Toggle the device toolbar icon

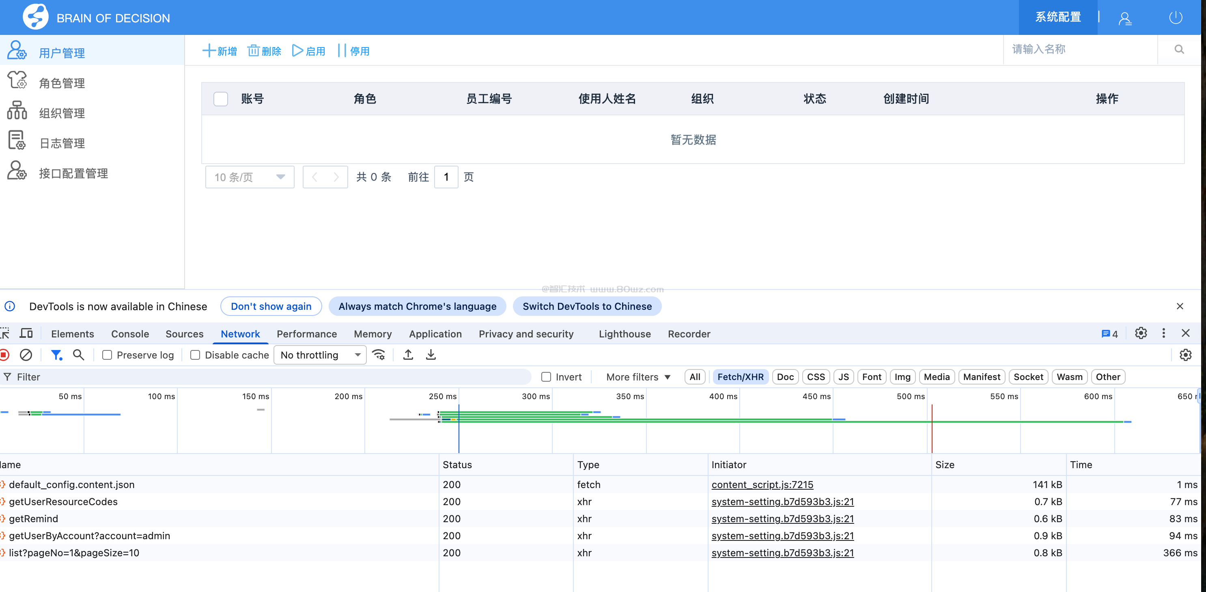(x=26, y=333)
